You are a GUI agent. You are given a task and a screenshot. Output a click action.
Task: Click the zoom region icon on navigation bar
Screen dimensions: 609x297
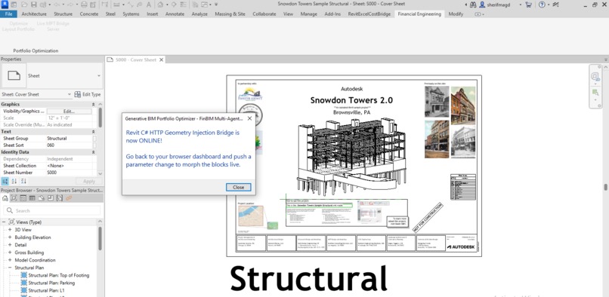pos(595,92)
